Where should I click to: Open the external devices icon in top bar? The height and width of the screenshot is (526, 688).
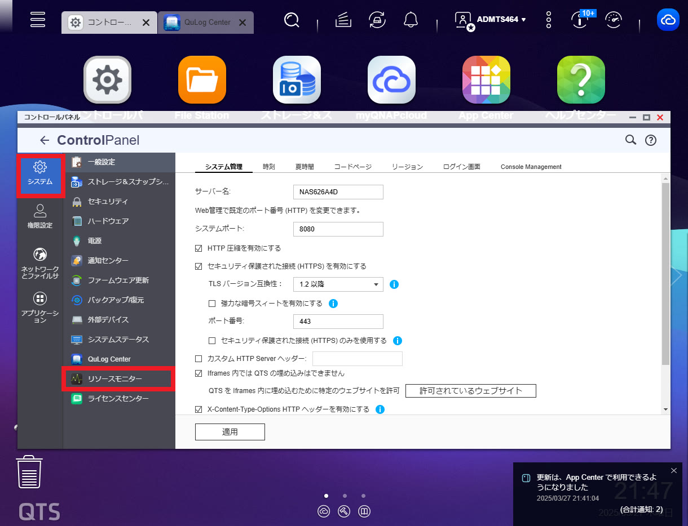tap(377, 20)
